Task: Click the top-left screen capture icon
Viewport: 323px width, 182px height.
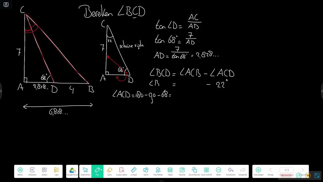Action: tap(6, 5)
